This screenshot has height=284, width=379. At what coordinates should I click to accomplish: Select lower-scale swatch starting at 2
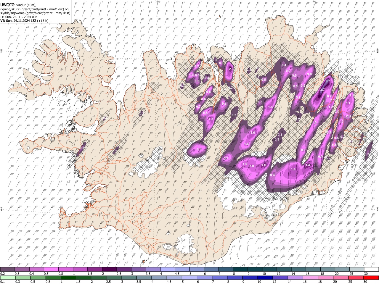pyautogui.click(x=99, y=277)
